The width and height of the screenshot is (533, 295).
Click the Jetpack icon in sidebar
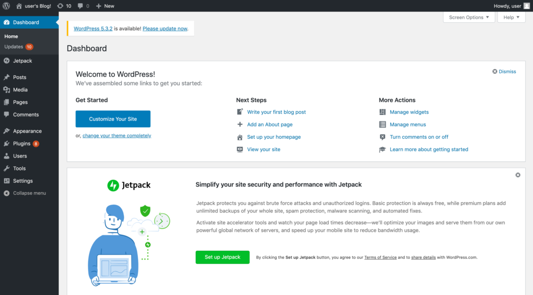pos(6,61)
